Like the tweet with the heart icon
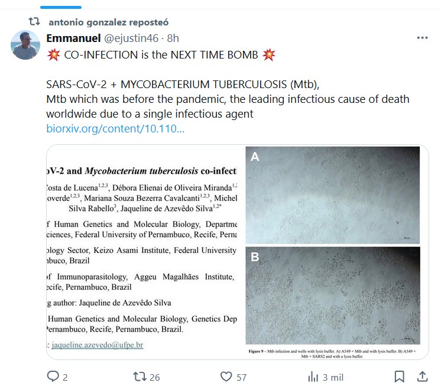This screenshot has width=441, height=389. tap(226, 377)
